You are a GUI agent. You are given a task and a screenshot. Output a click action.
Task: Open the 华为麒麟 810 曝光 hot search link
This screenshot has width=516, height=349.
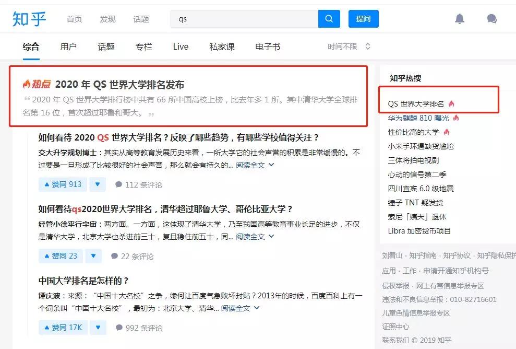click(420, 118)
